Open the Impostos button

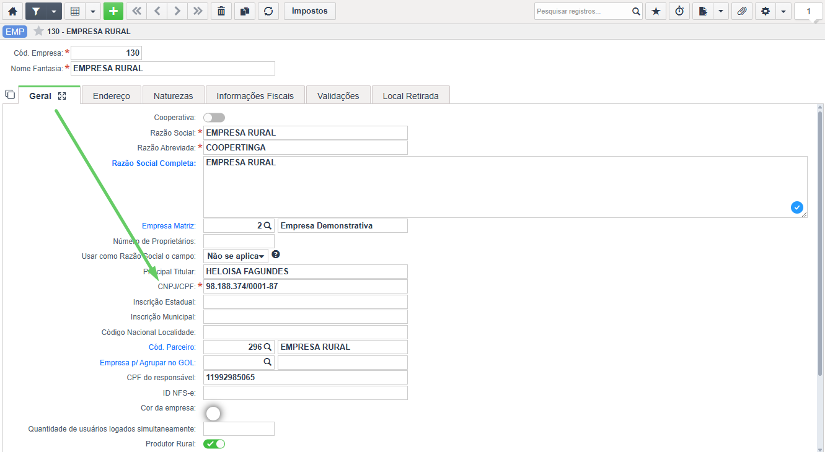coord(310,11)
